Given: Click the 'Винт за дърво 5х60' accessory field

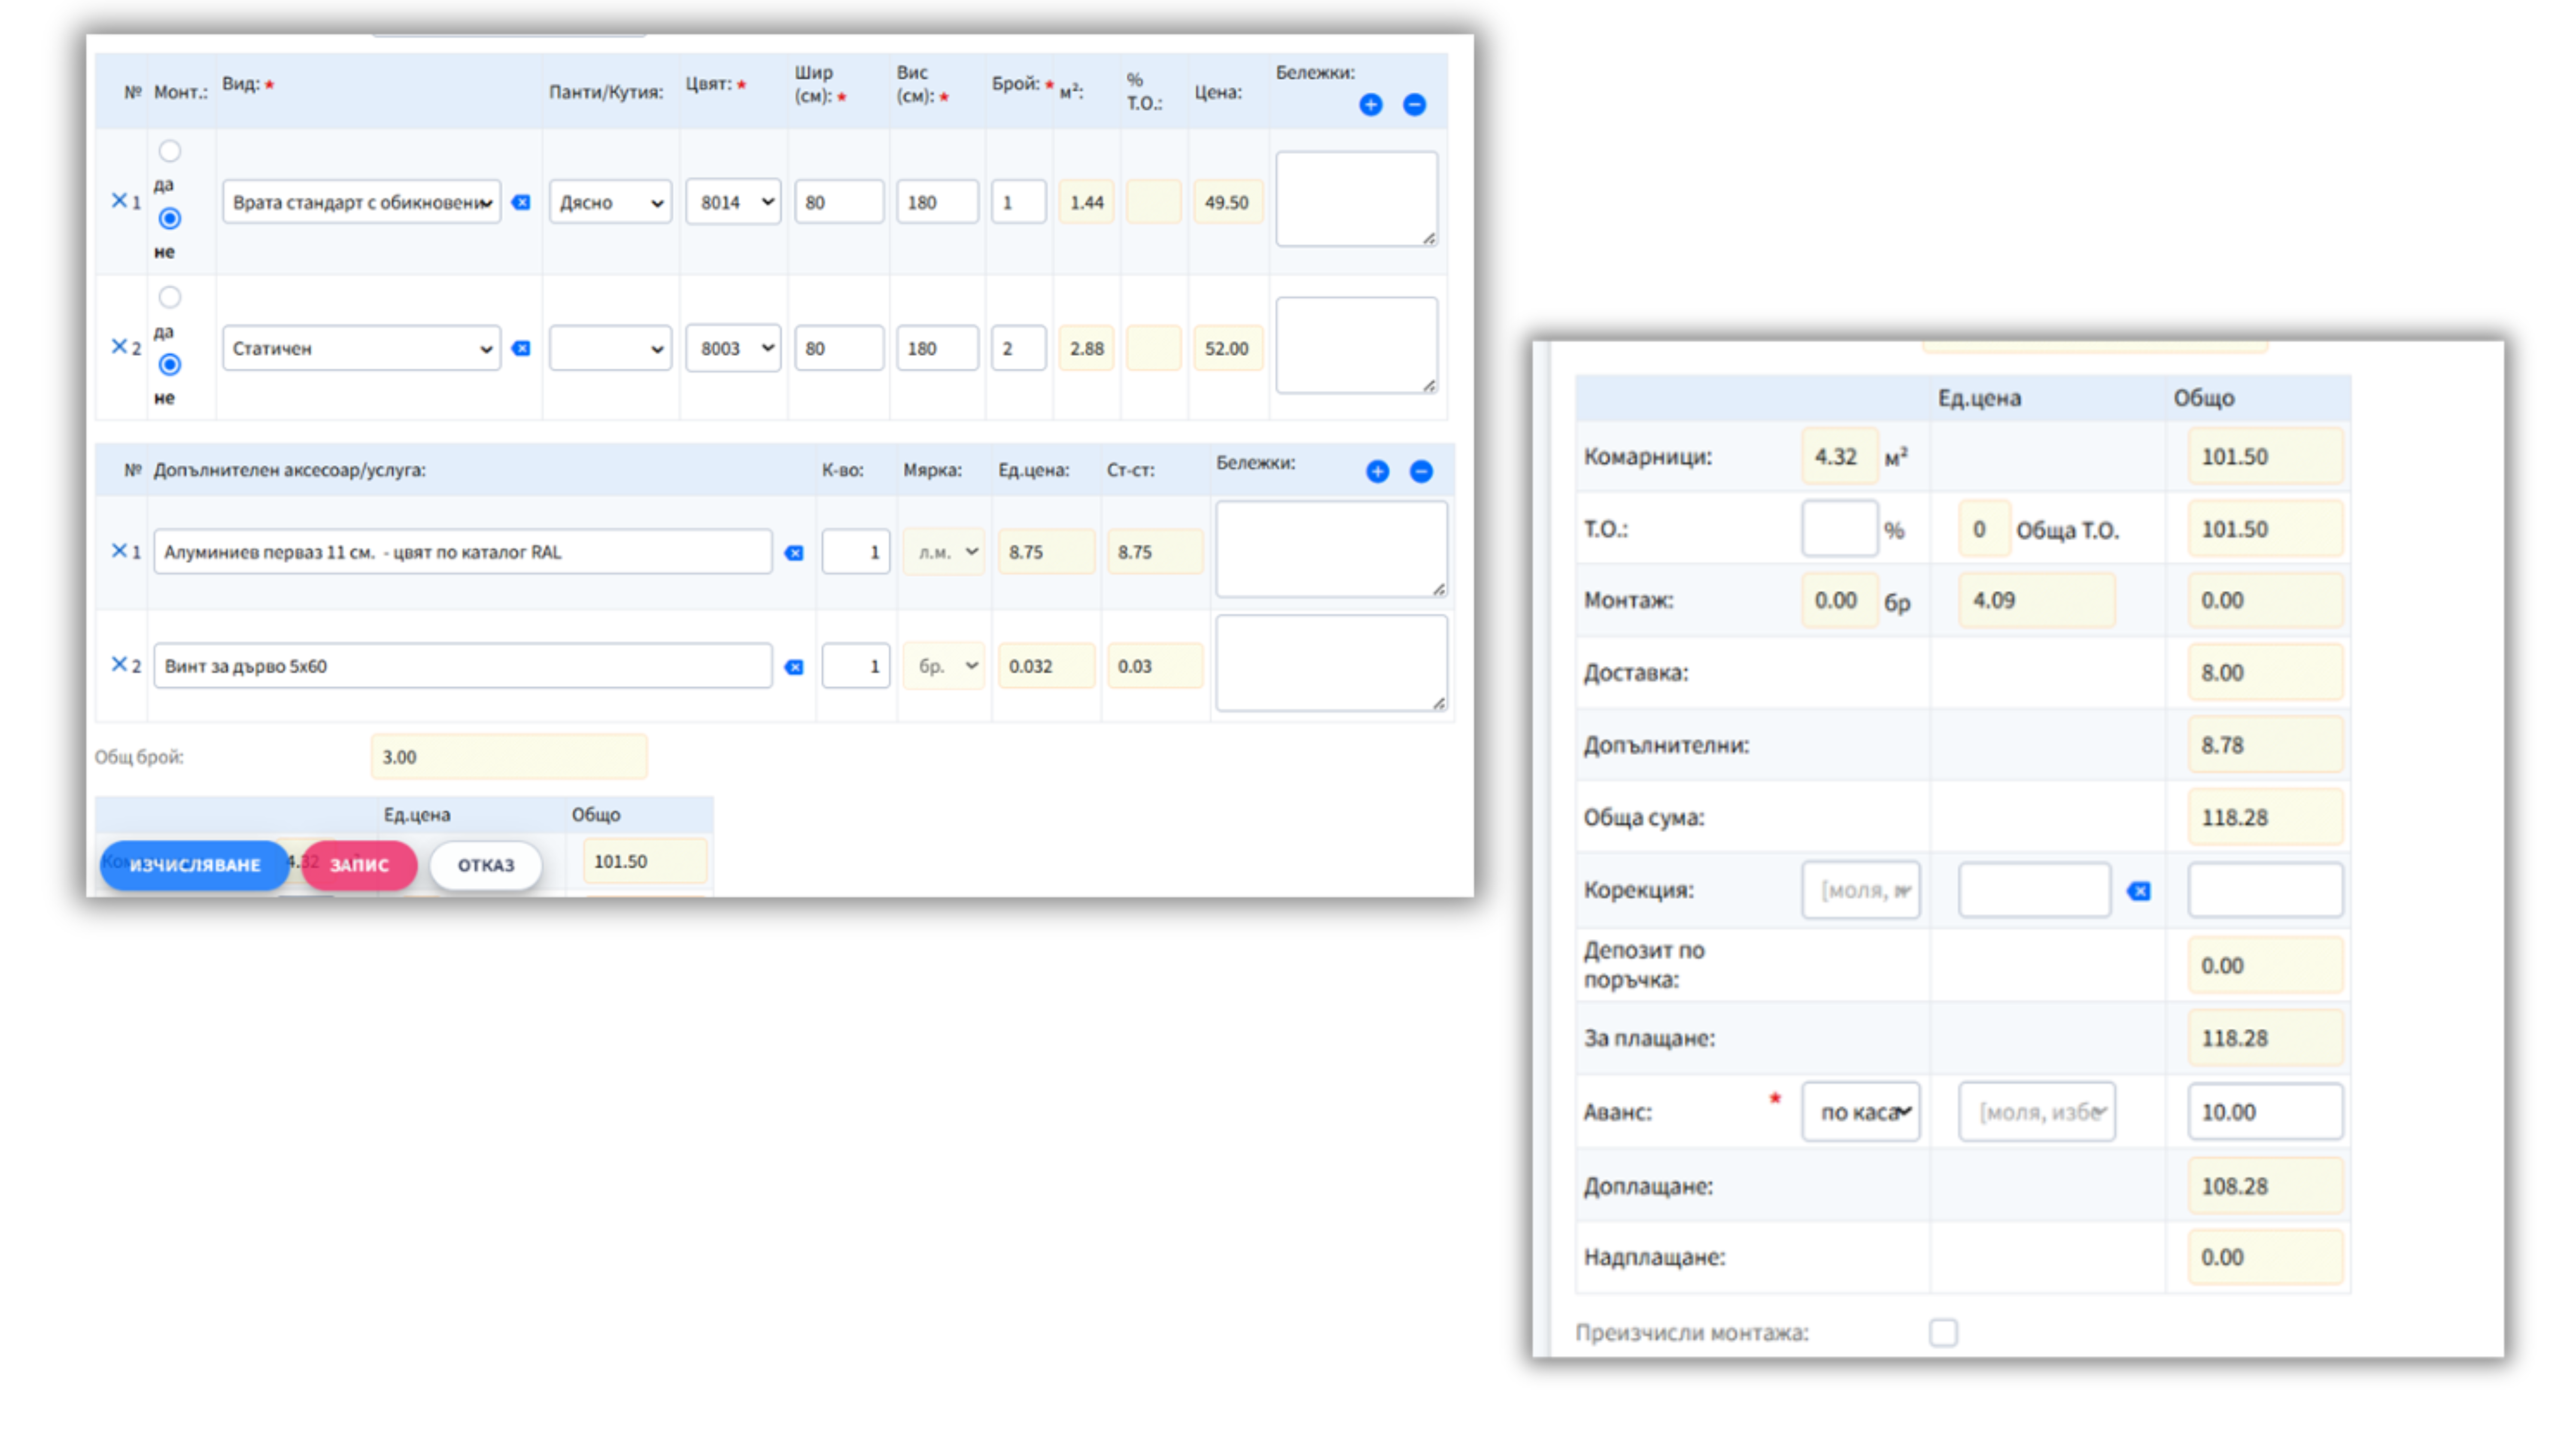Looking at the screenshot, I should (463, 666).
